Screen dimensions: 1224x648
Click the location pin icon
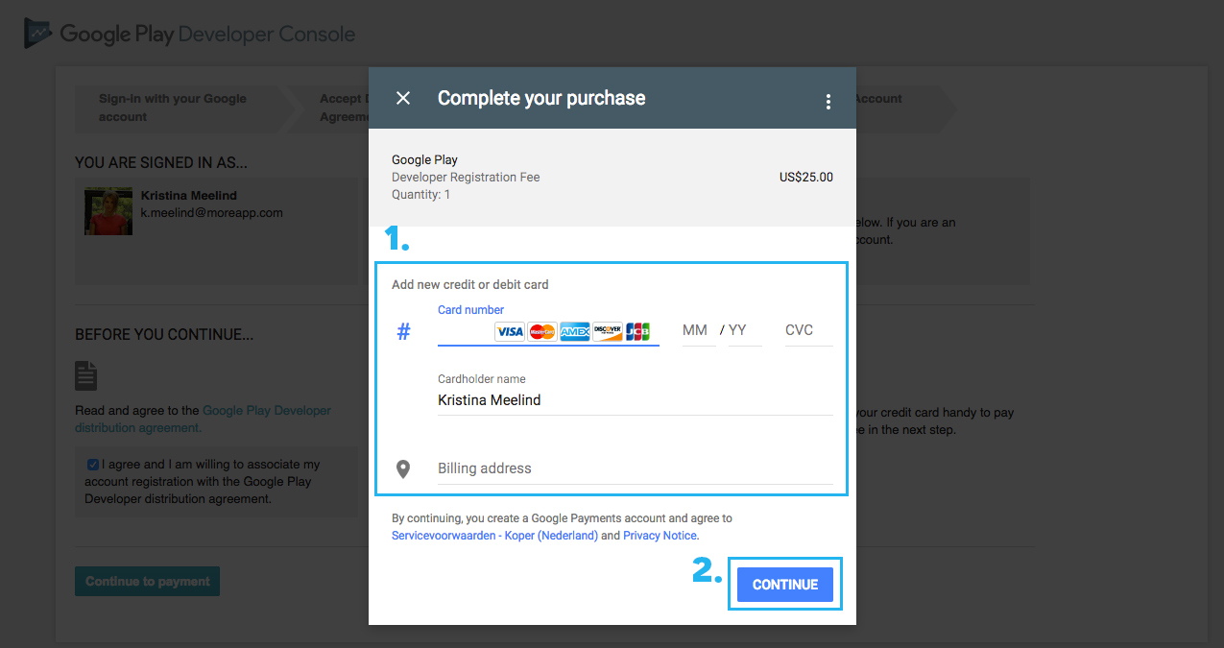point(403,468)
